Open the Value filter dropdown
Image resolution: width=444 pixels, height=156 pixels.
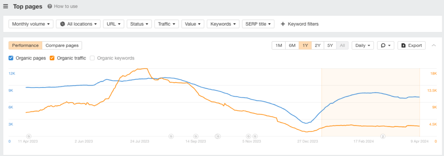point(193,24)
